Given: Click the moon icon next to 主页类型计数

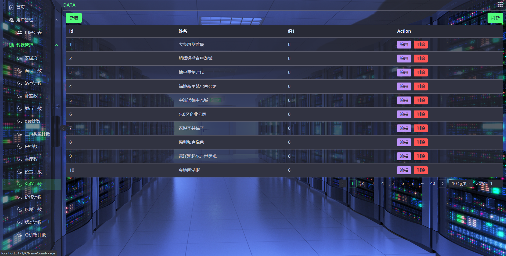Looking at the screenshot, I should [x=20, y=134].
